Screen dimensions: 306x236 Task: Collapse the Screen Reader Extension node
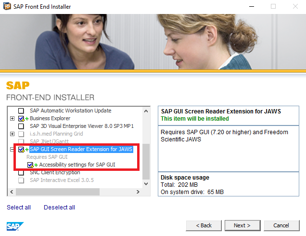pos(12,149)
